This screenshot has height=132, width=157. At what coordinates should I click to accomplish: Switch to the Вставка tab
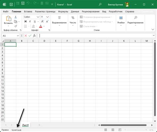[28, 12]
